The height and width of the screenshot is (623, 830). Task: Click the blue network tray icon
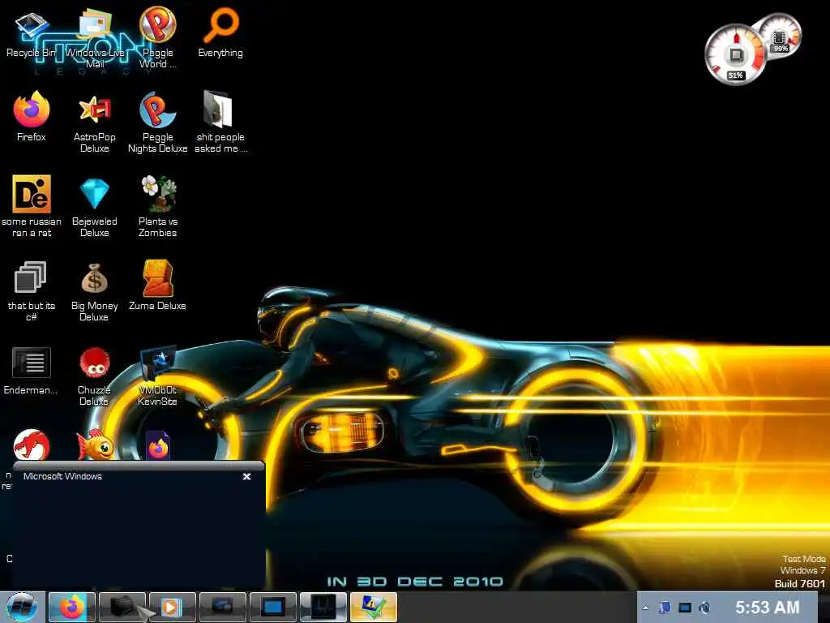tap(665, 608)
